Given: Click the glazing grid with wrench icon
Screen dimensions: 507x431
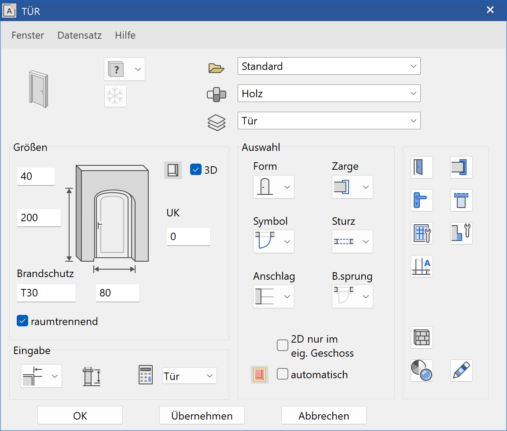Looking at the screenshot, I should (422, 233).
